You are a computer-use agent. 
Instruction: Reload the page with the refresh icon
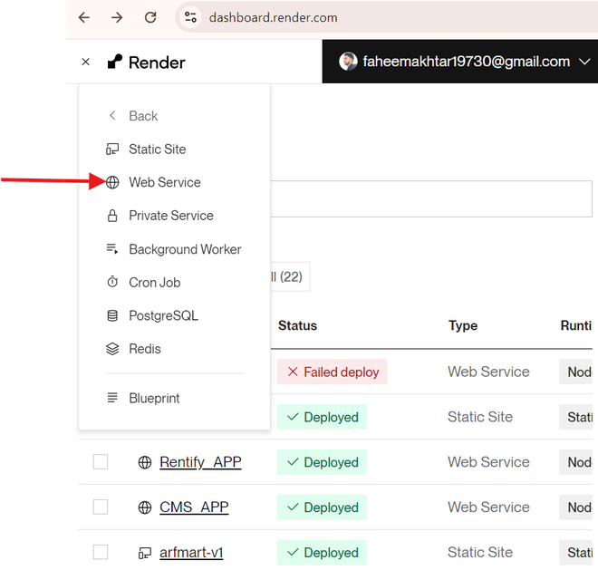[150, 17]
